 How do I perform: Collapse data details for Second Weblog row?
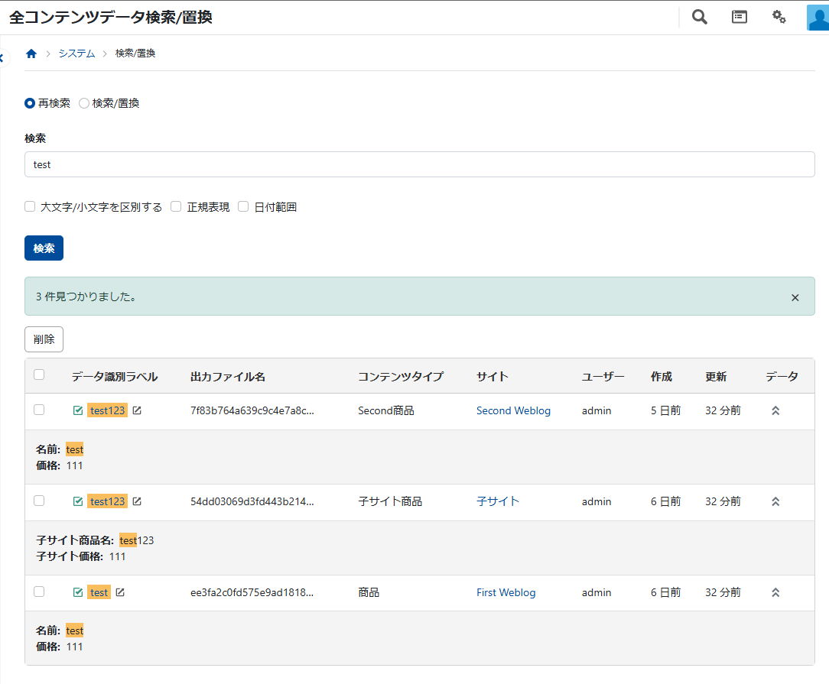(775, 410)
